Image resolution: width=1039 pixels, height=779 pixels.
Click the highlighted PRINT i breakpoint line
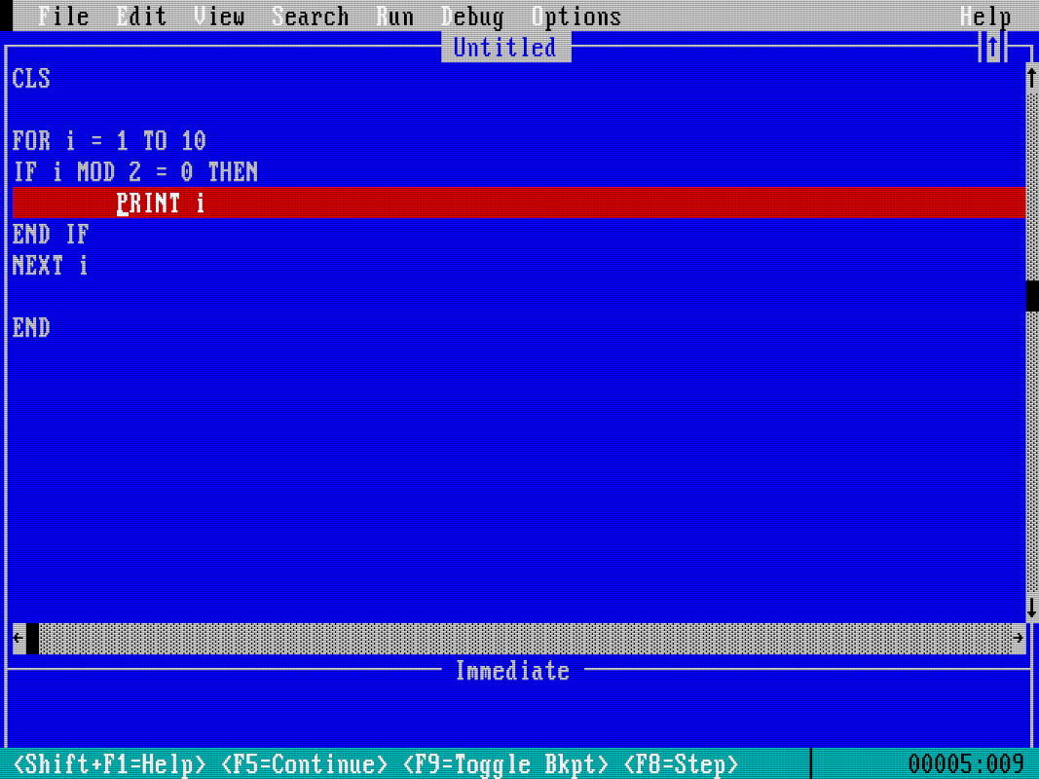click(162, 203)
